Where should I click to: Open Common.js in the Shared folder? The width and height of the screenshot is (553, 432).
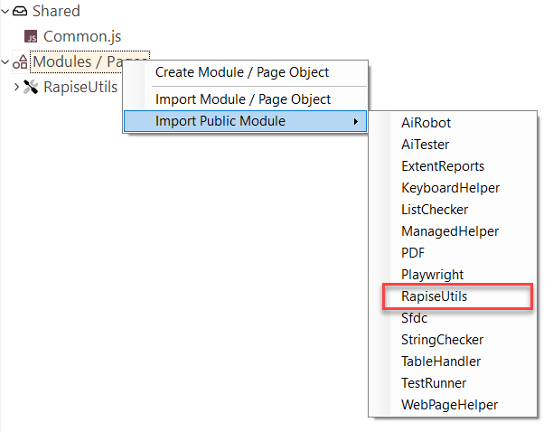point(82,37)
